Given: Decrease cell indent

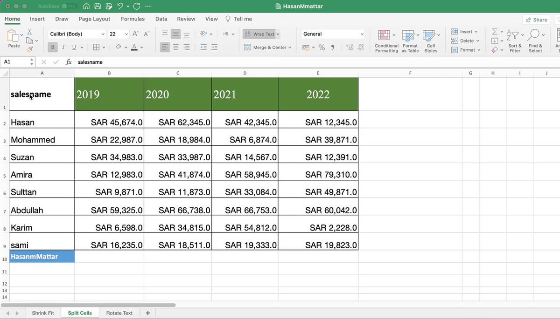Looking at the screenshot, I should point(203,47).
